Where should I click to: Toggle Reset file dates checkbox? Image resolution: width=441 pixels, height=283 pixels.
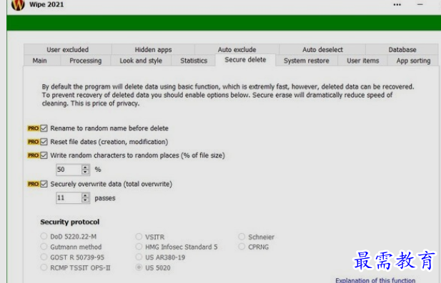click(x=44, y=142)
